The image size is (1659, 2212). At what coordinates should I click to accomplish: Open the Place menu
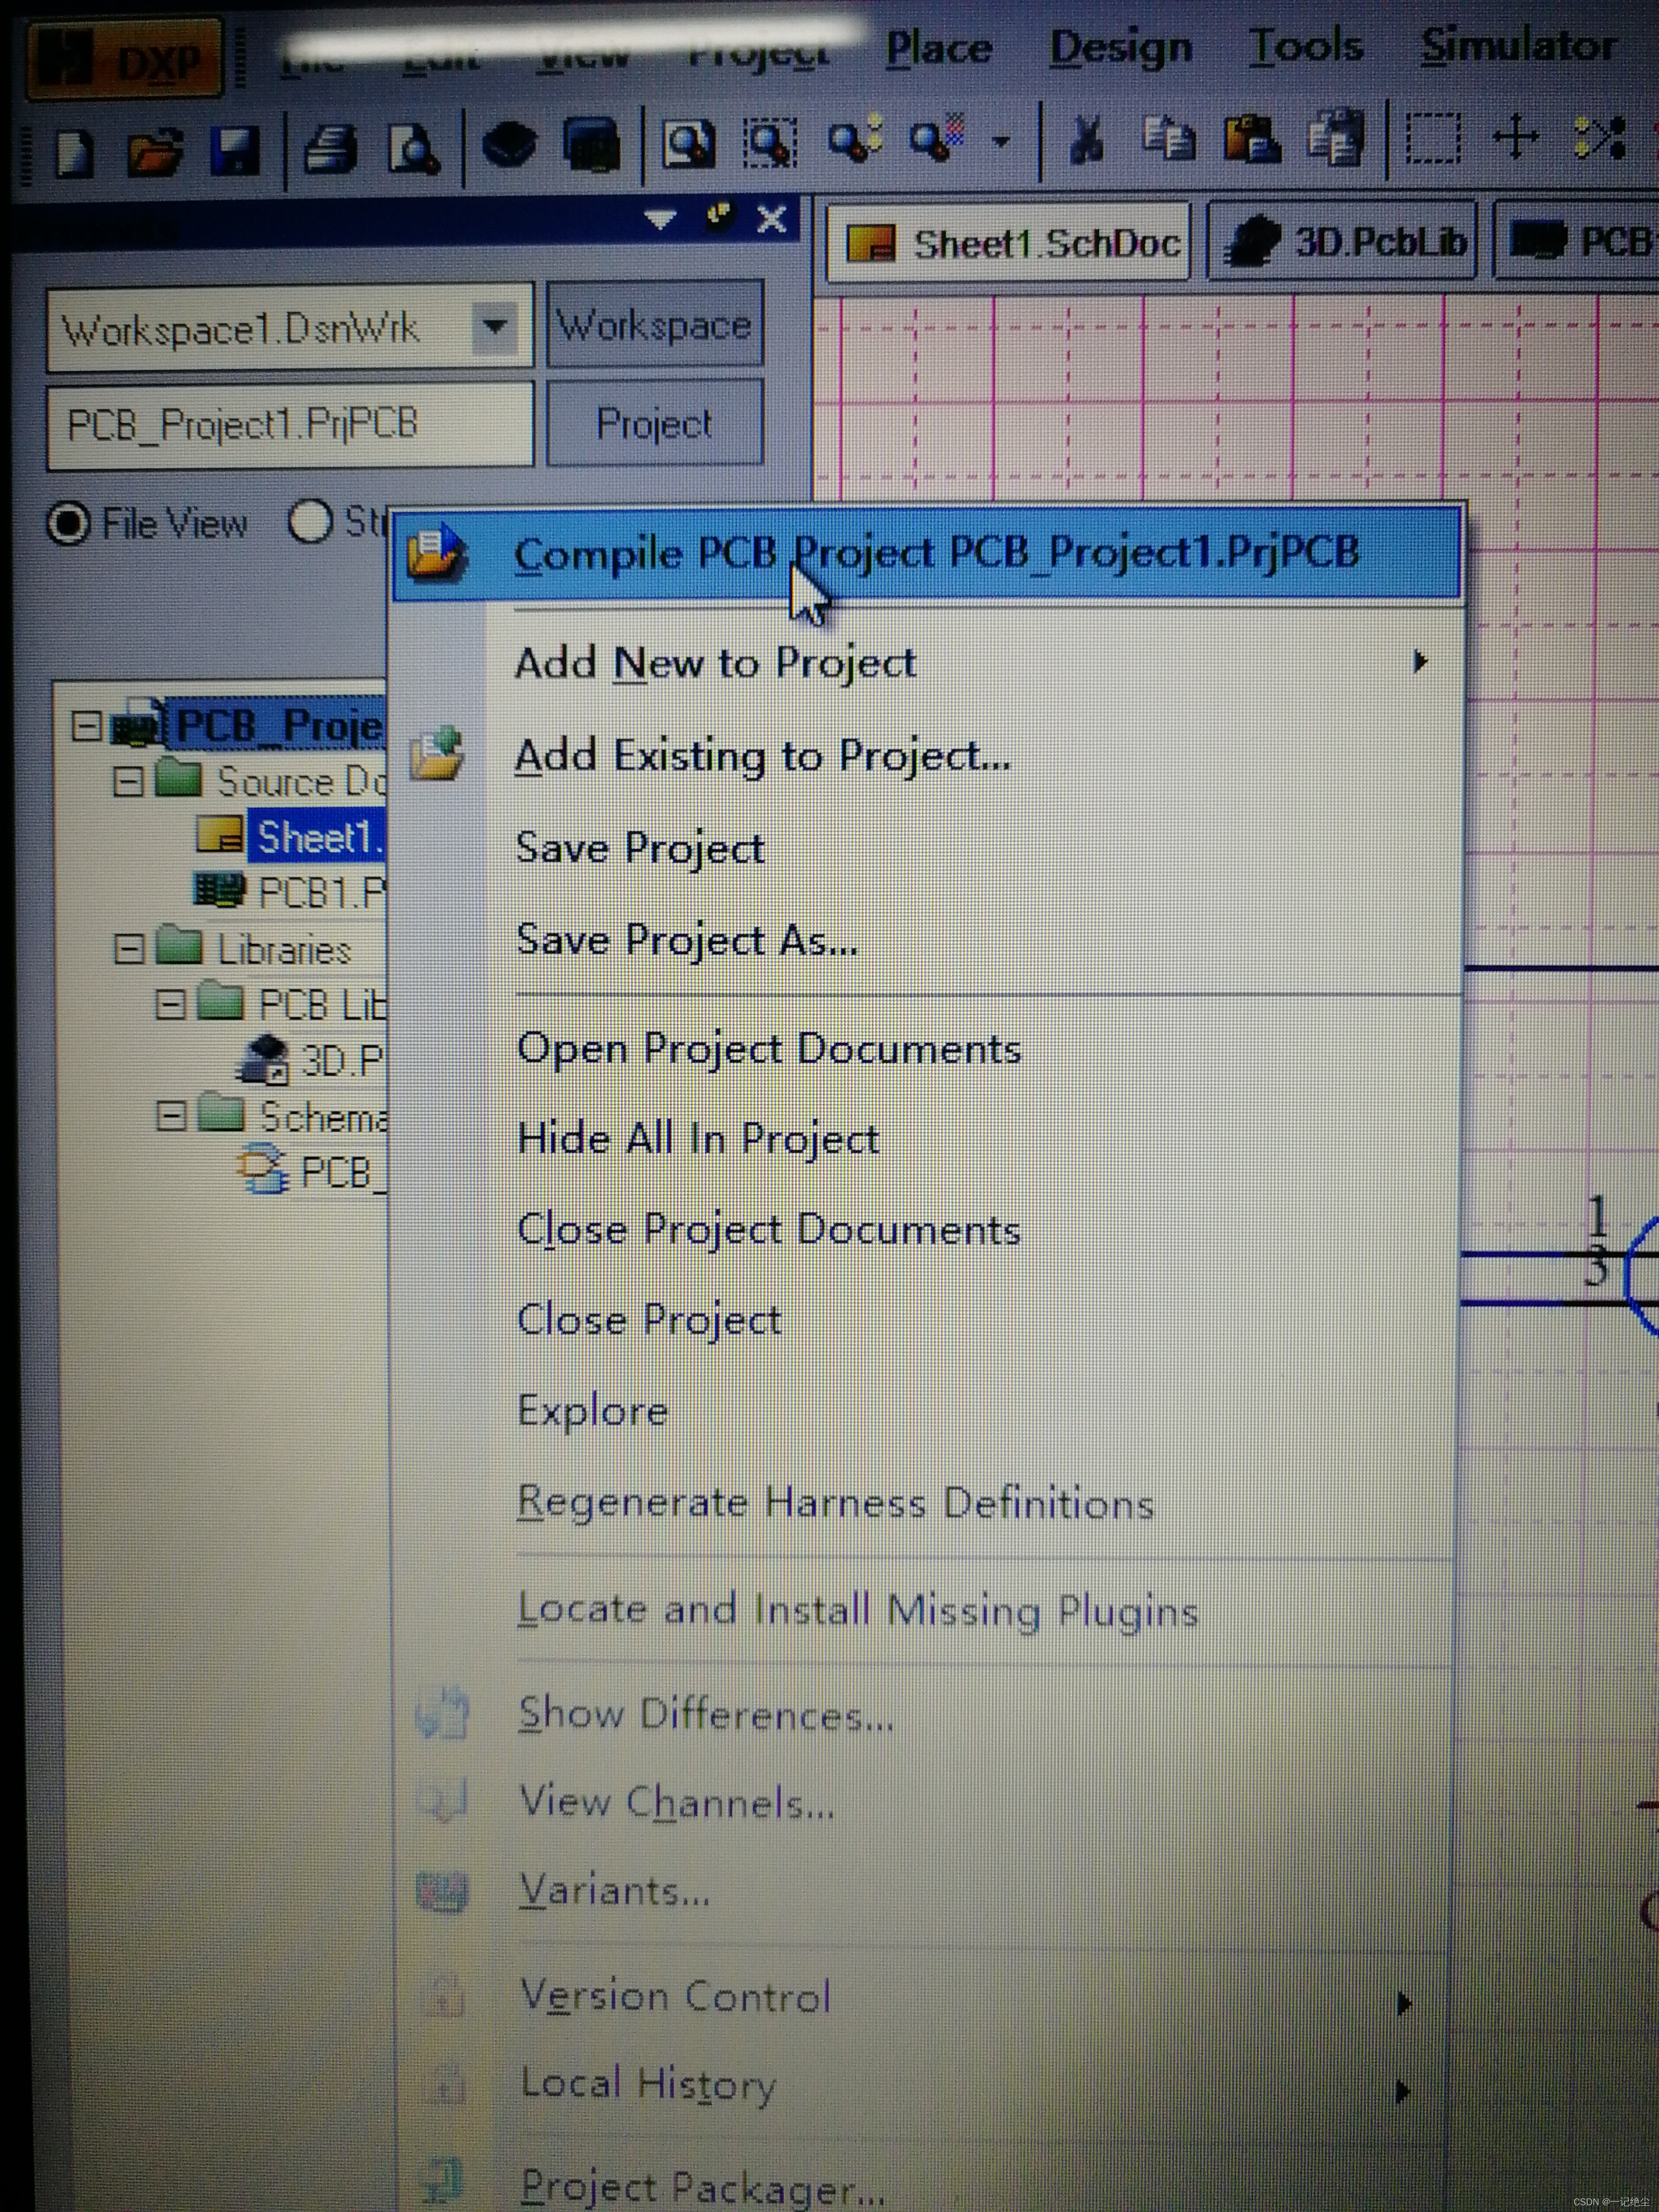pos(939,48)
